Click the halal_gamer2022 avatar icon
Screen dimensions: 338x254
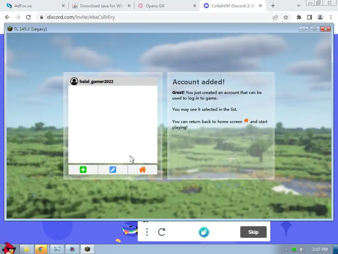74,81
